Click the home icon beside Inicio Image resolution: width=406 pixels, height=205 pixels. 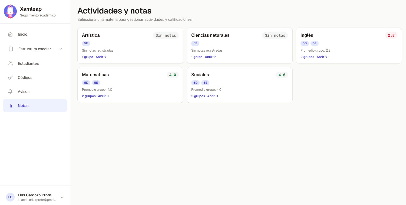pos(10,34)
